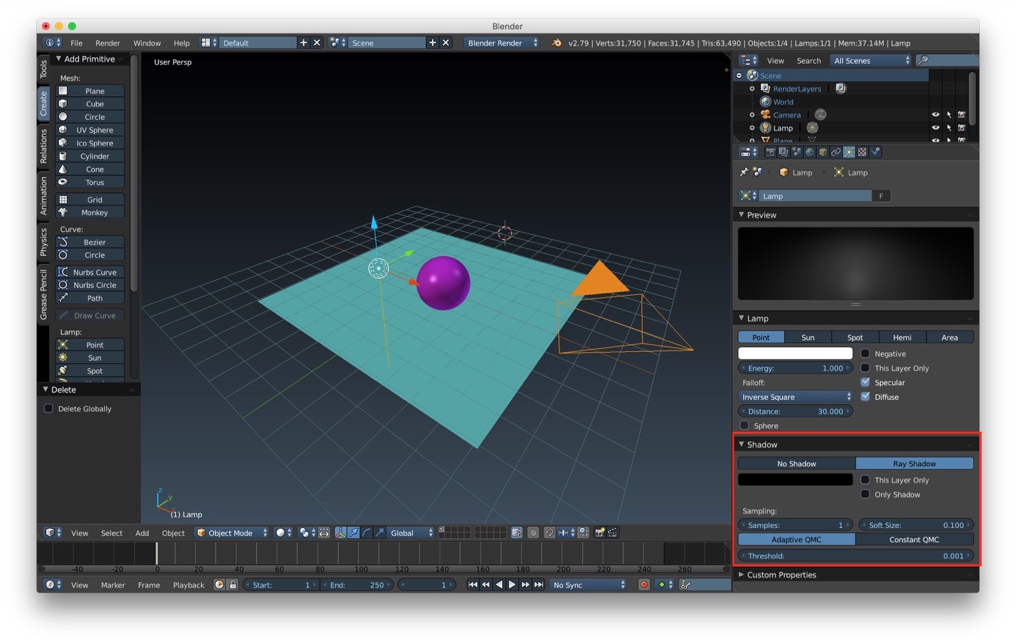Viewport: 1016px width, 643px height.
Task: Add a UV Sphere mesh
Action: pos(90,130)
